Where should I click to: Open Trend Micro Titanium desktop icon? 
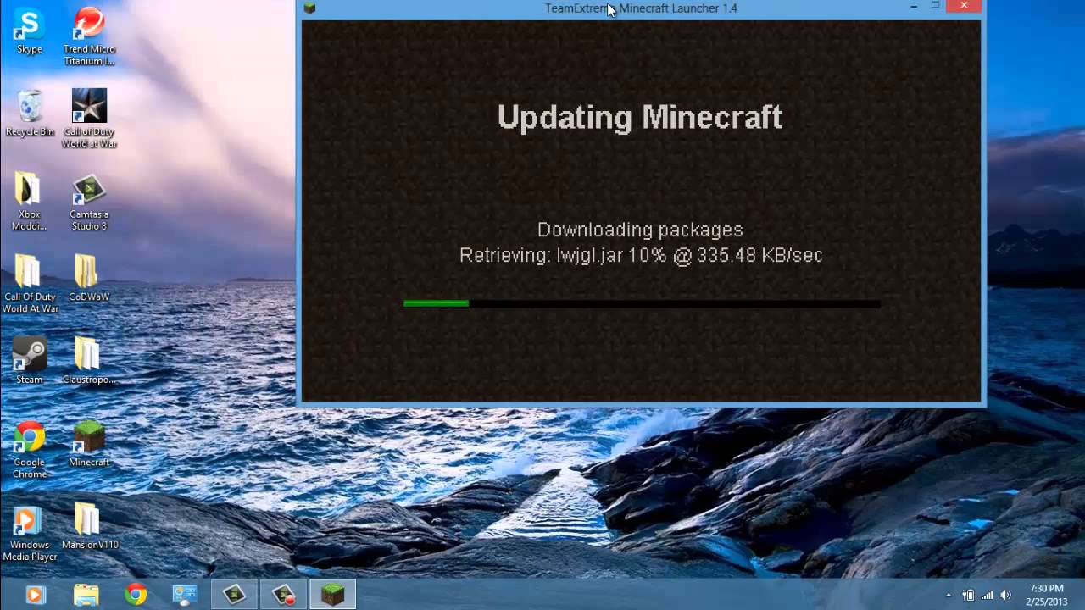point(89,36)
